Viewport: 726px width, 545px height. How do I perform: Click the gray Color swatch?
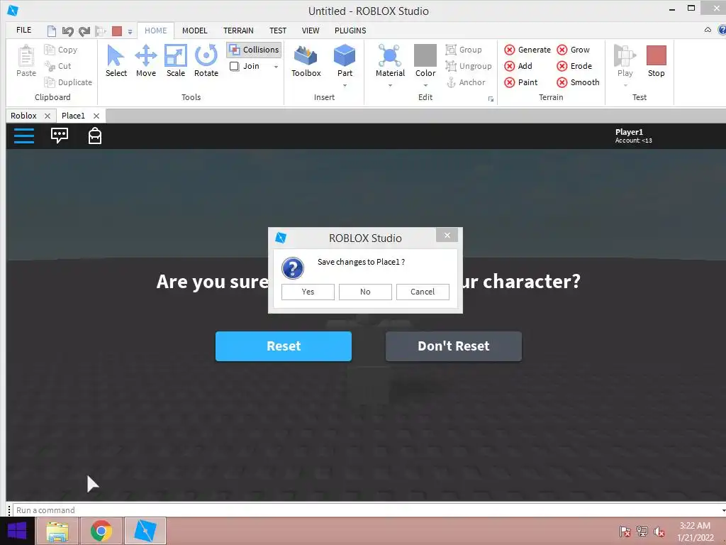tap(425, 55)
